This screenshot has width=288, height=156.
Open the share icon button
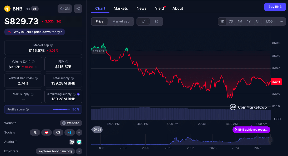pyautogui.click(x=78, y=9)
